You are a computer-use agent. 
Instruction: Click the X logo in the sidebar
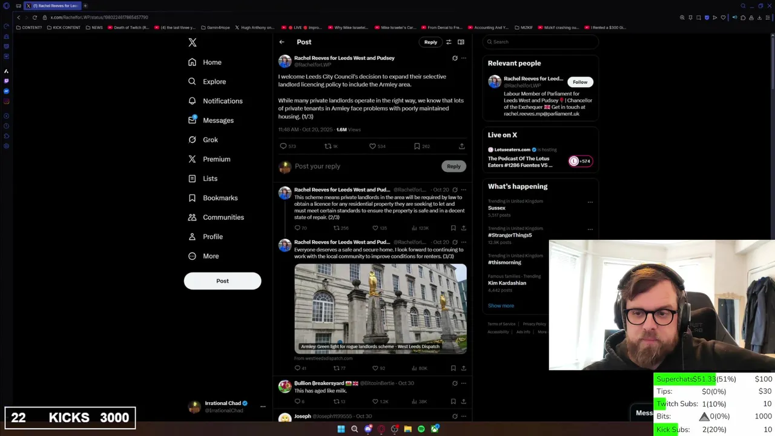[193, 42]
